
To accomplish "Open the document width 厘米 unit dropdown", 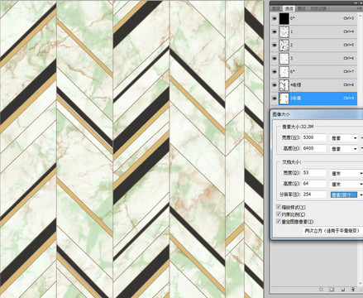I will pos(346,173).
